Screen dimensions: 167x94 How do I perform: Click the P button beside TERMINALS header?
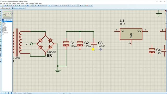point(3,20)
